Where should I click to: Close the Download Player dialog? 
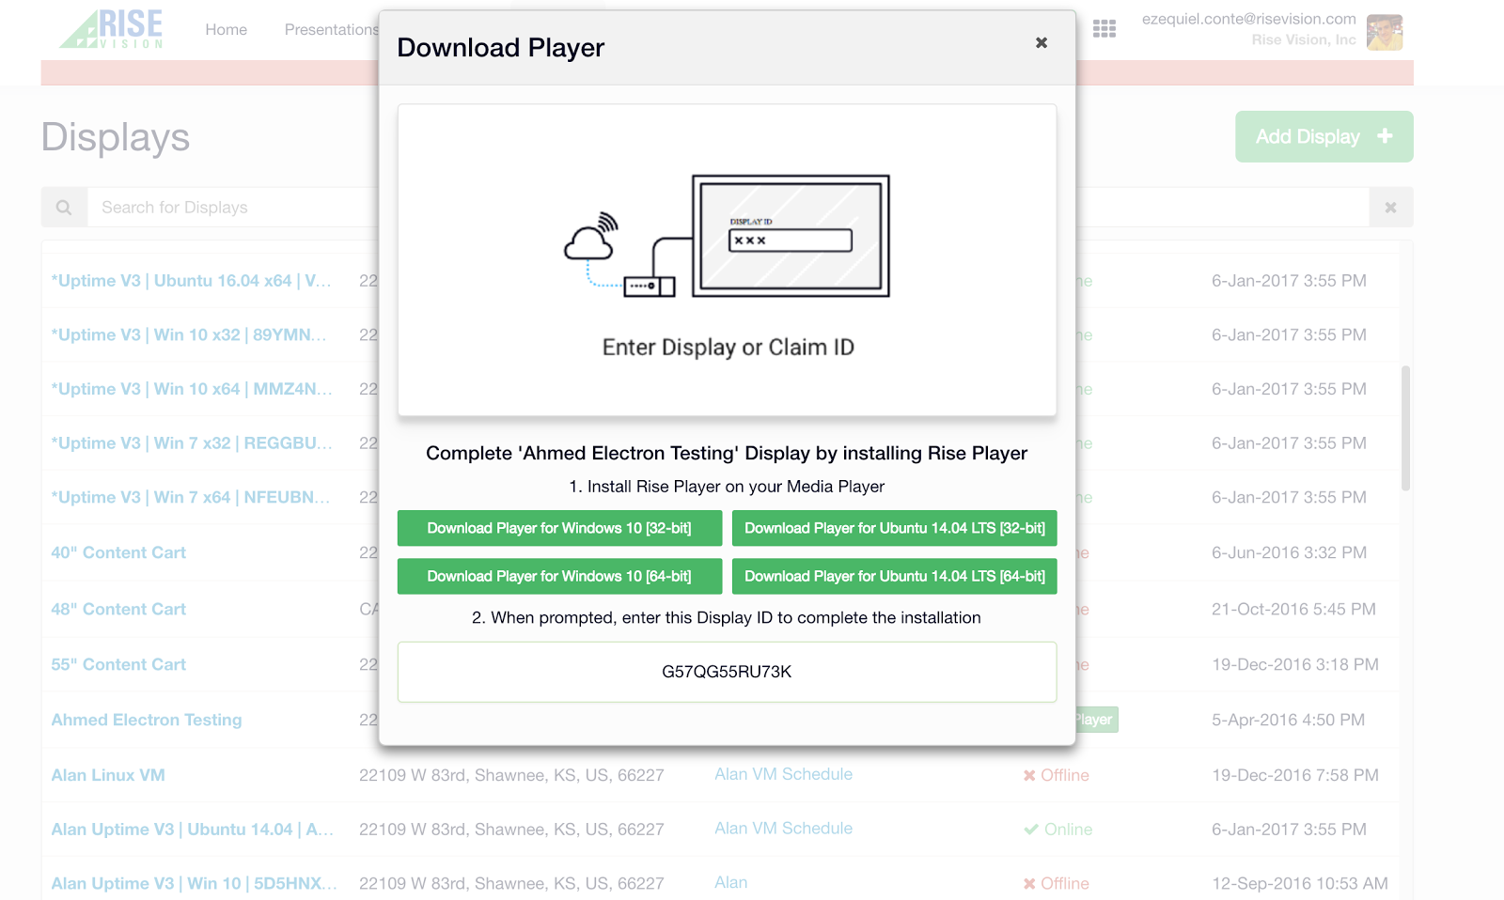click(x=1041, y=43)
